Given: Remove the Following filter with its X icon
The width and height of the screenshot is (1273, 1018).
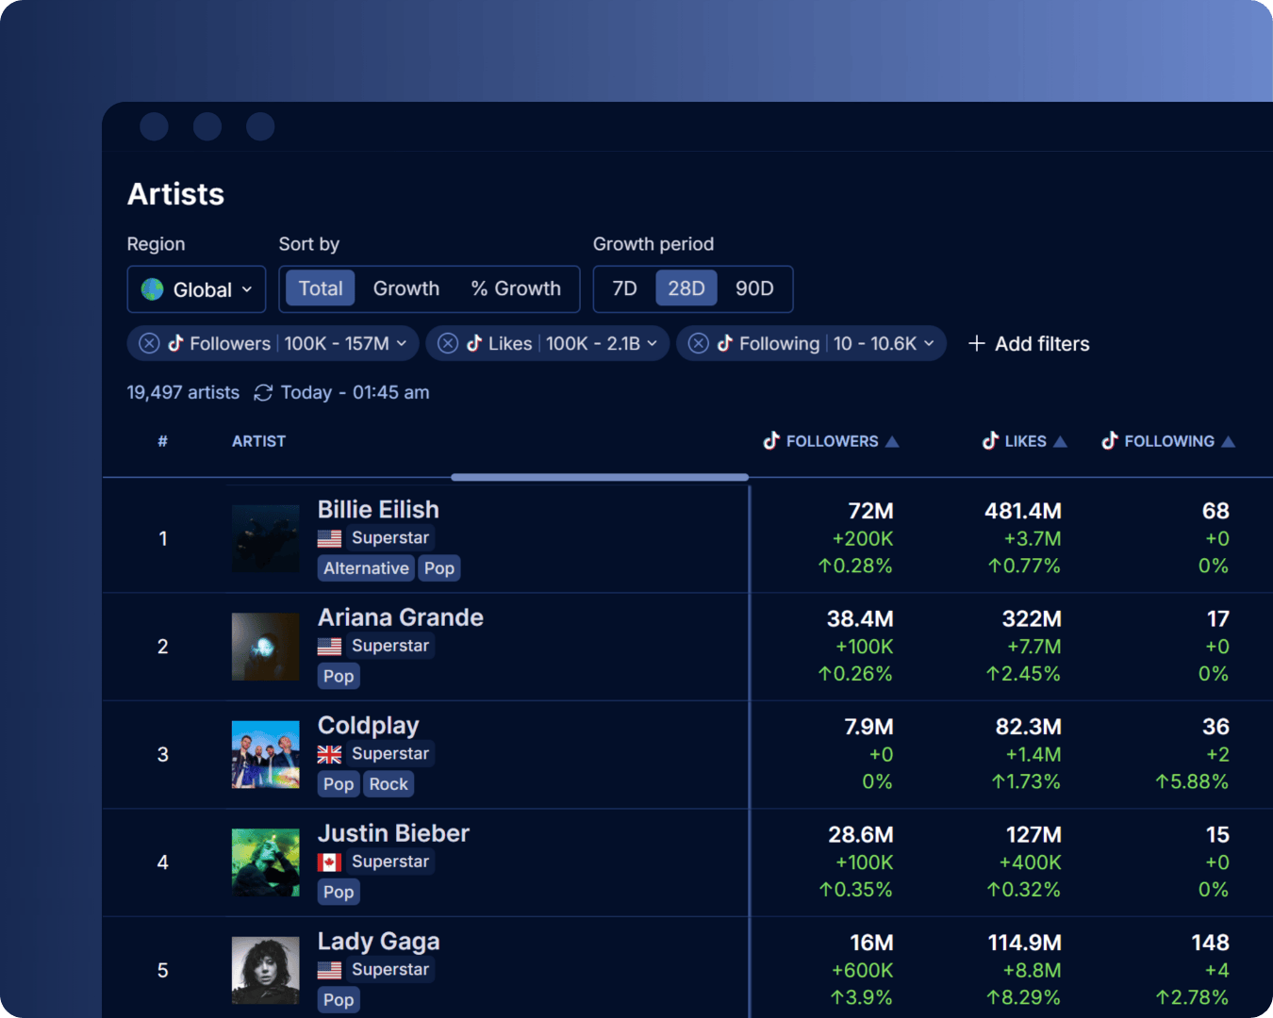Looking at the screenshot, I should point(699,344).
